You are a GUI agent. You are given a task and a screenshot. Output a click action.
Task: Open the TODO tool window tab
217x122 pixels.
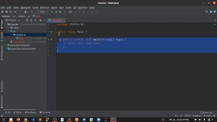pos(18,113)
